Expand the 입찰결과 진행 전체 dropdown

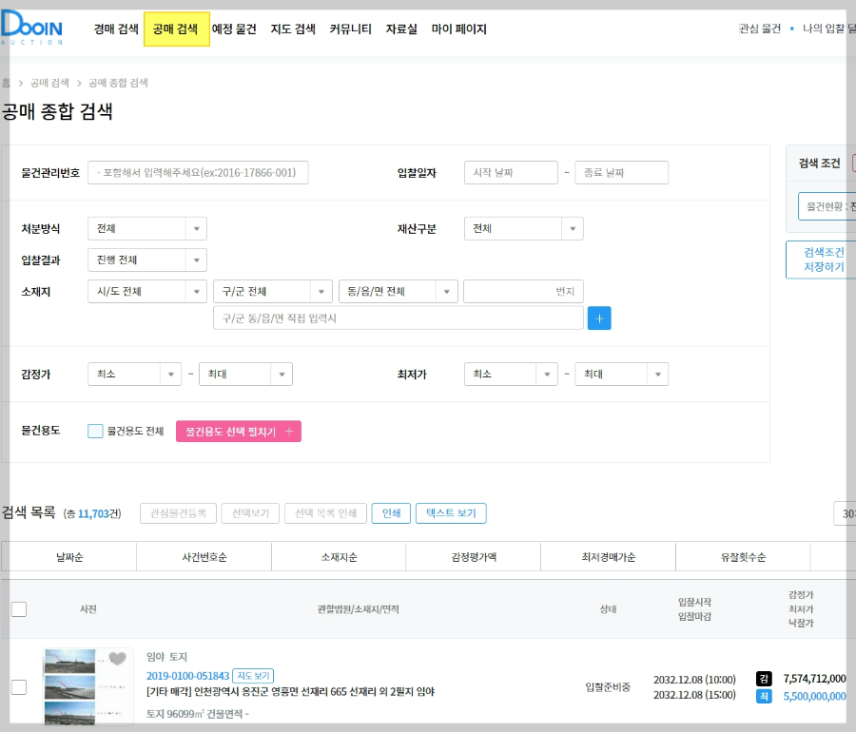(146, 260)
